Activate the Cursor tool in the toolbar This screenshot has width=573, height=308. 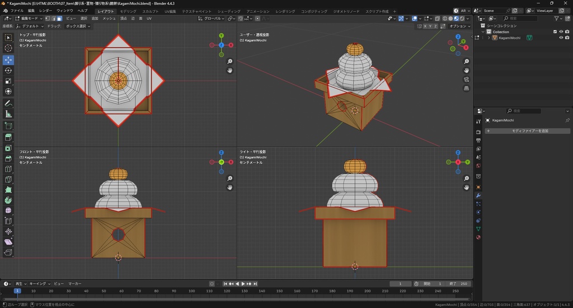click(x=8, y=48)
